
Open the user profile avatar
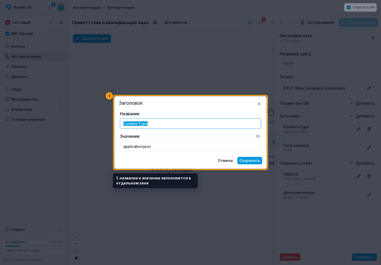pos(61,7)
